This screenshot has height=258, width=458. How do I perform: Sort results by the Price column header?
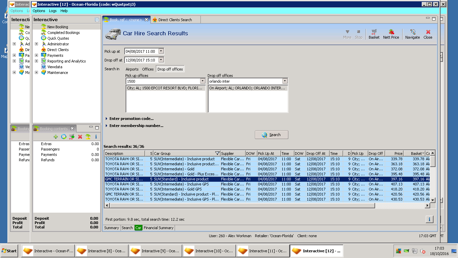tap(394, 154)
